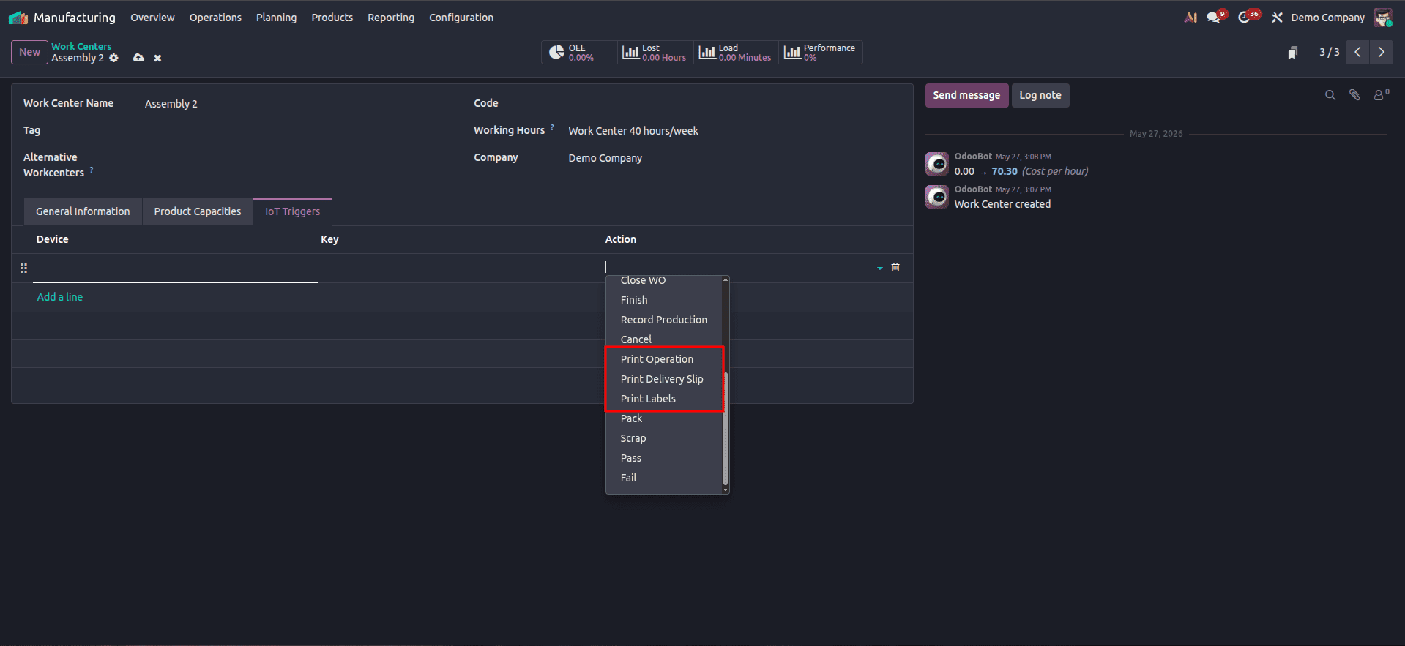Open the user avatar menu

pos(1382,18)
